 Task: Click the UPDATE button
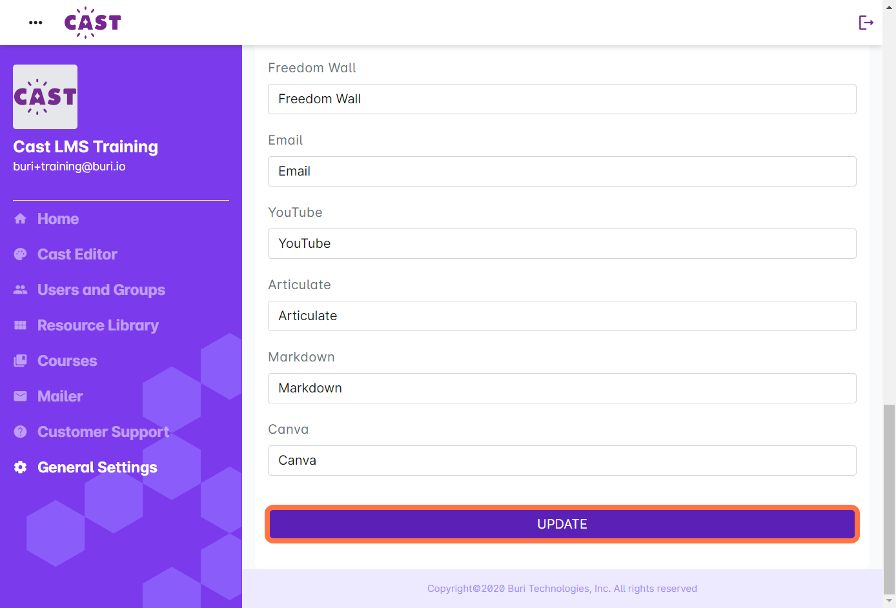pyautogui.click(x=562, y=524)
